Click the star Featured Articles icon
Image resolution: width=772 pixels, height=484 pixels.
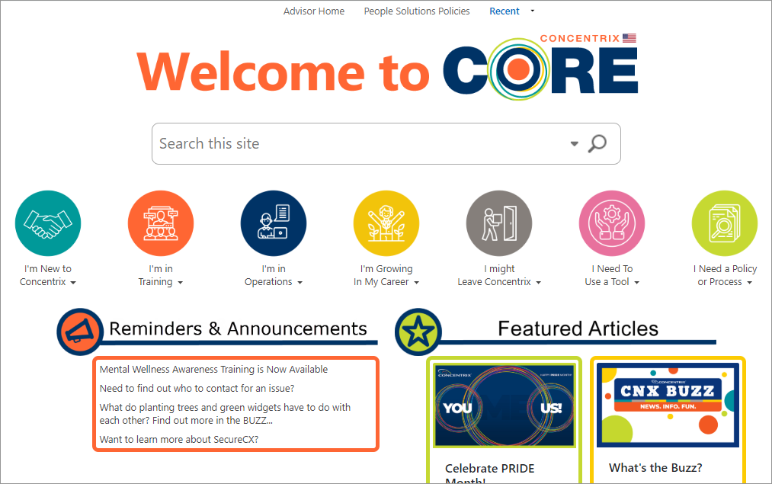[418, 332]
